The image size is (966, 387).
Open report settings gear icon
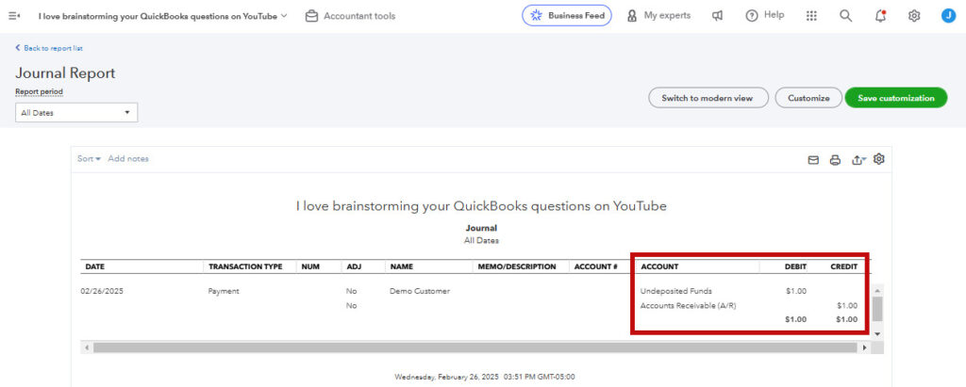(x=879, y=159)
